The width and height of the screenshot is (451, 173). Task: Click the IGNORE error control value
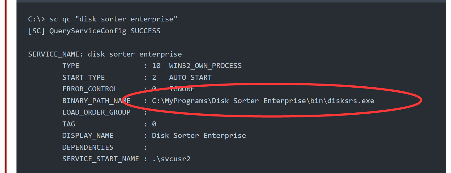[182, 89]
